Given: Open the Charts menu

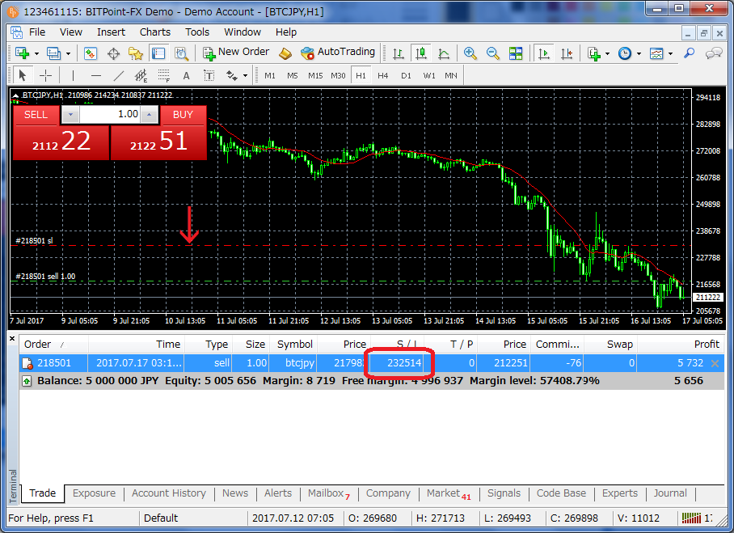Looking at the screenshot, I should (154, 32).
